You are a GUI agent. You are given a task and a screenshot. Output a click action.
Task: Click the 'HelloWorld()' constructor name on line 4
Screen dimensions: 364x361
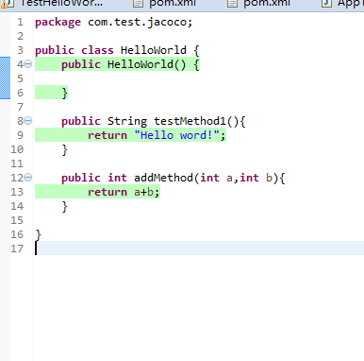[147, 64]
